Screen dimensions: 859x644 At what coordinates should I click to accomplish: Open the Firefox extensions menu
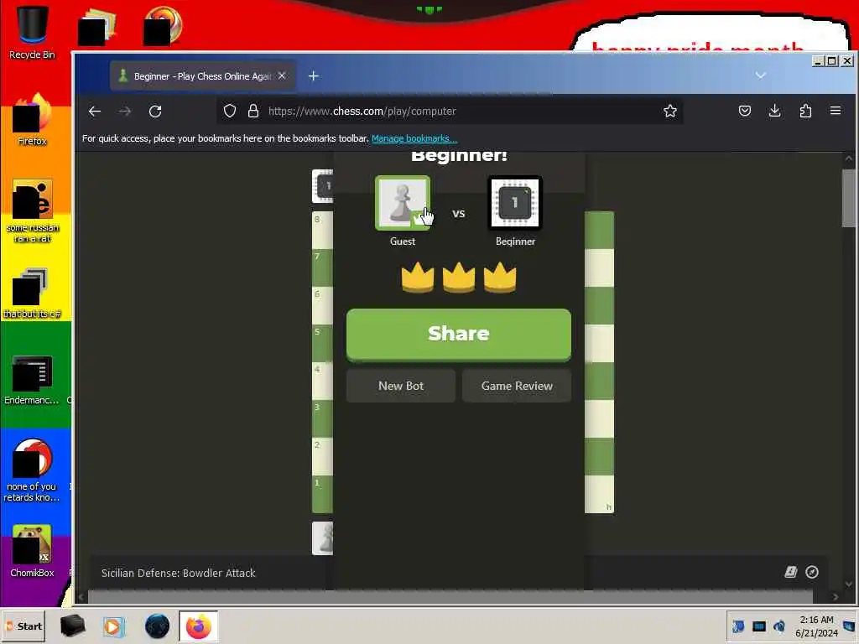(805, 112)
